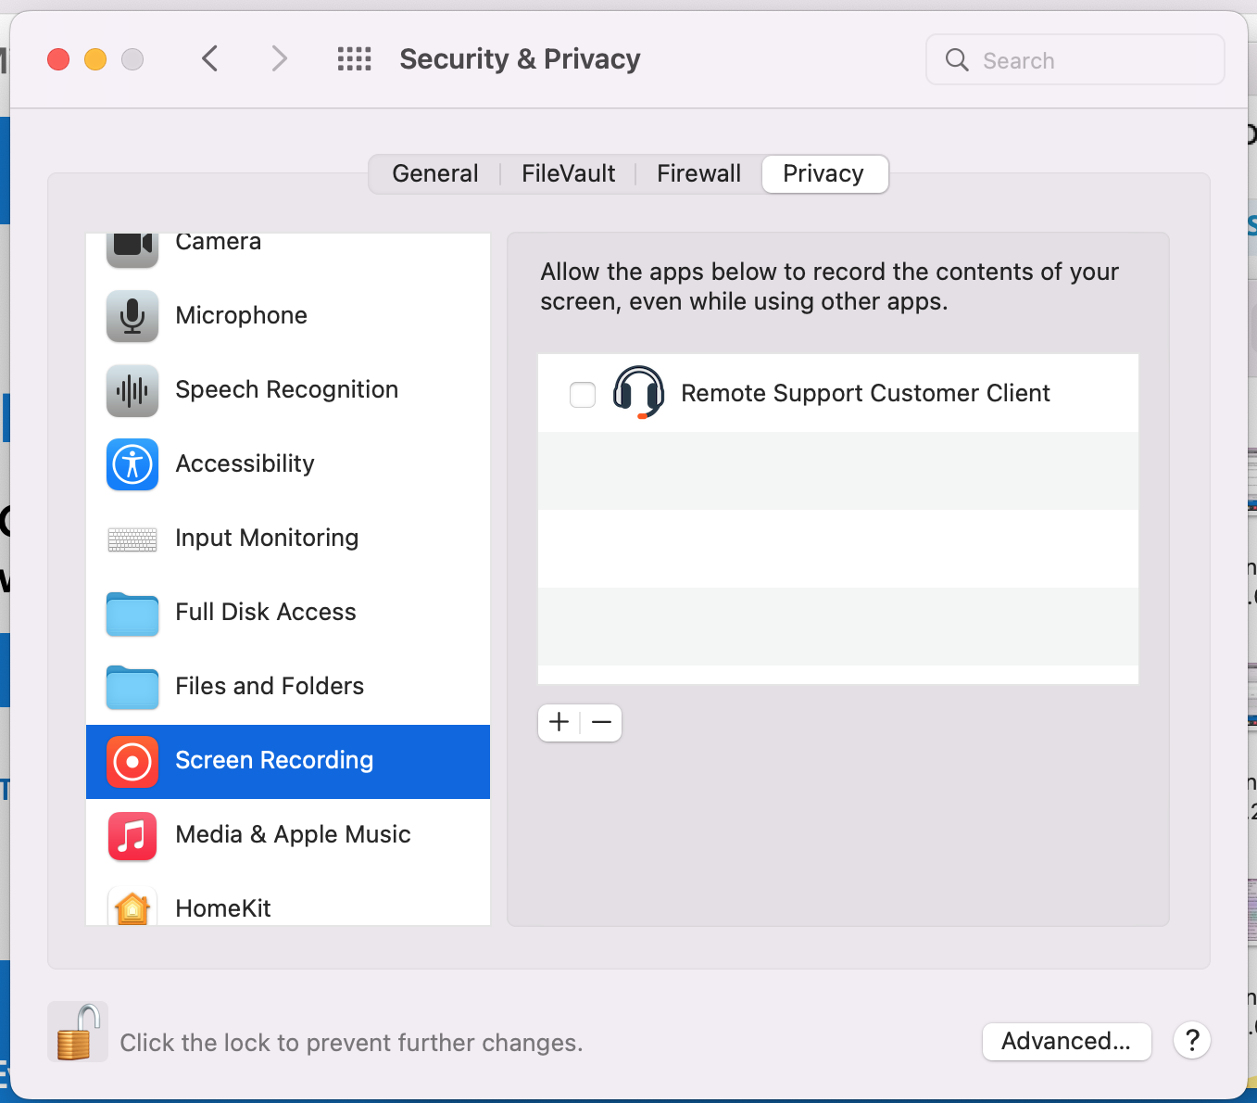Select the Accessibility category icon
This screenshot has width=1257, height=1103.
click(x=132, y=464)
